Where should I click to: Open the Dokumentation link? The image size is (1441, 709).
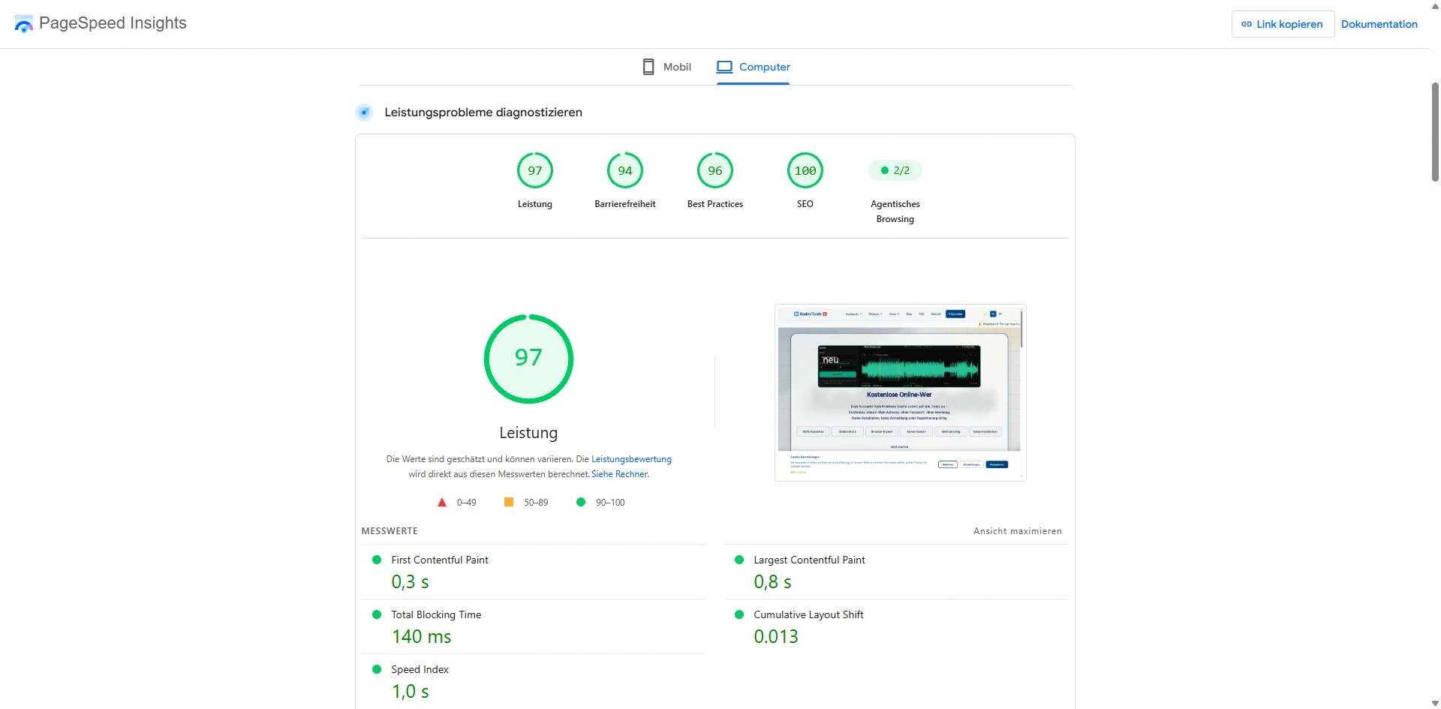point(1379,24)
